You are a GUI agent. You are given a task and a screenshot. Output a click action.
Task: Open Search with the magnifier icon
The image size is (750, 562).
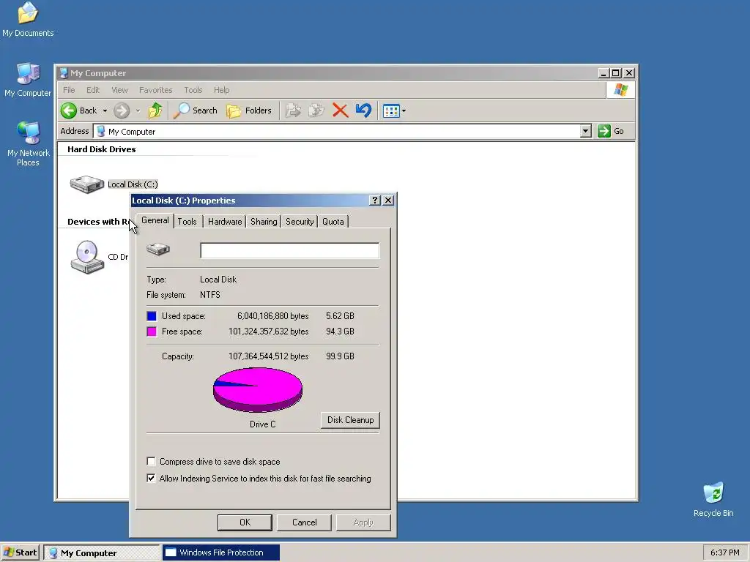(x=182, y=110)
